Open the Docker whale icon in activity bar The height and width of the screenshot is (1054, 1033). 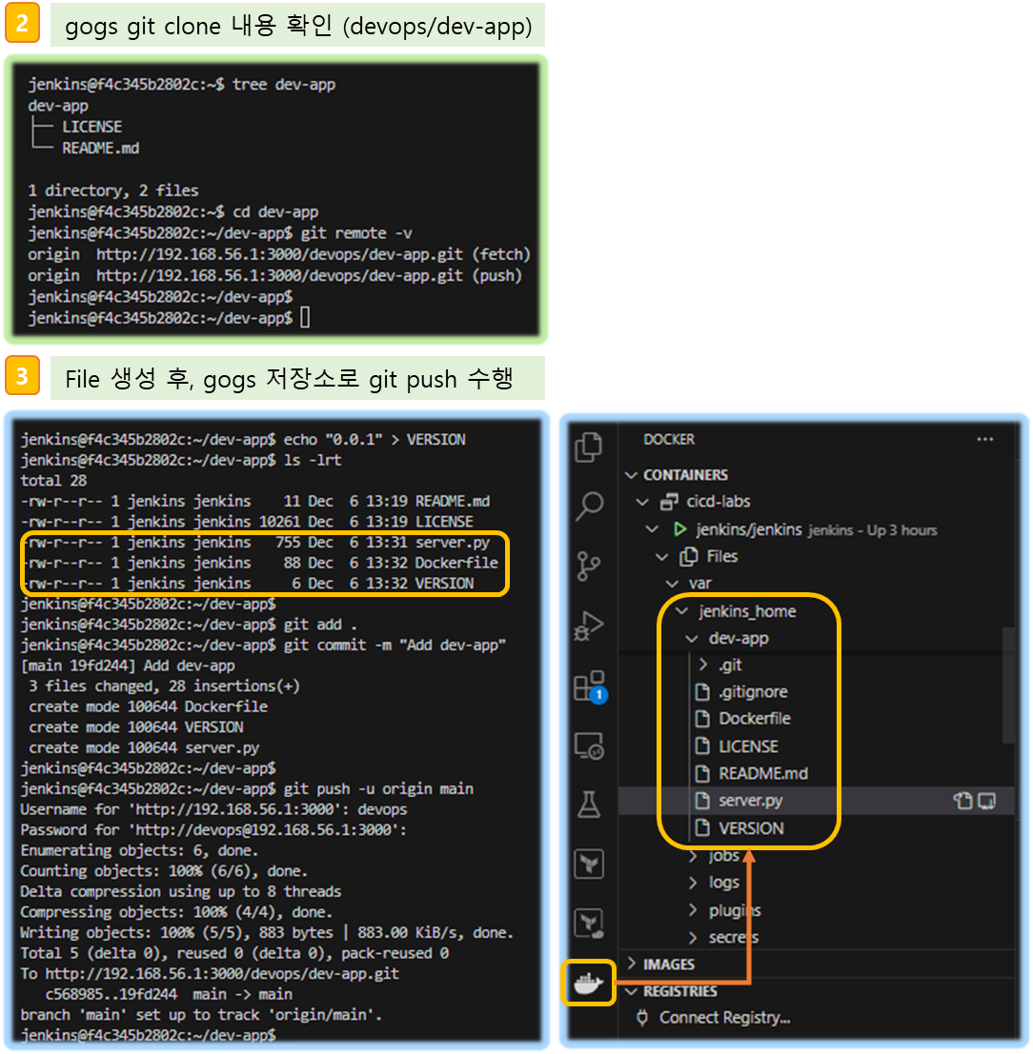(589, 984)
